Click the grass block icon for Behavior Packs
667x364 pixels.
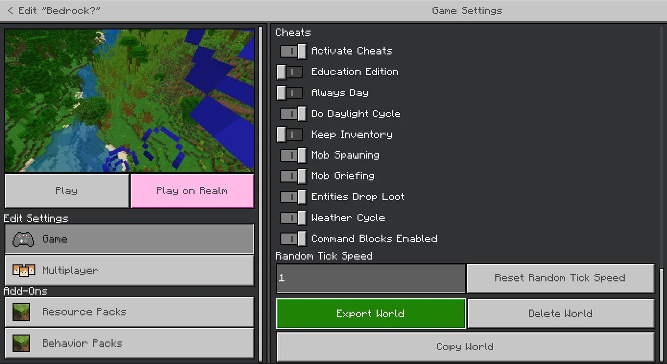[x=21, y=343]
